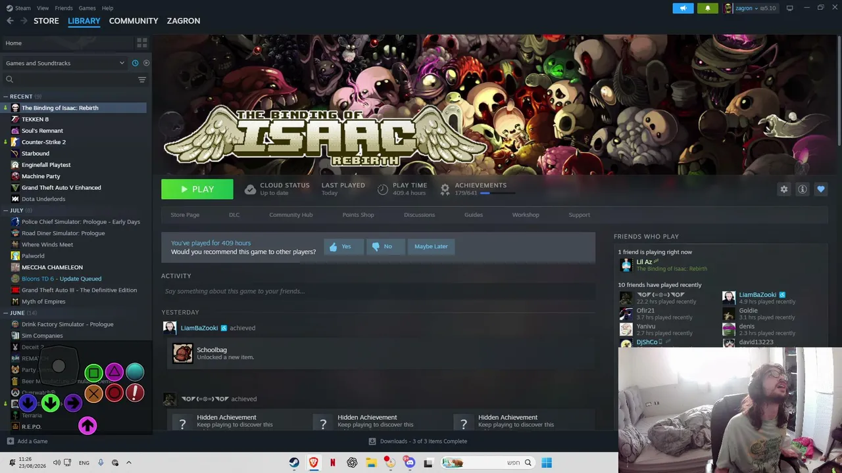Open game settings gear for Isaac

[x=783, y=189]
